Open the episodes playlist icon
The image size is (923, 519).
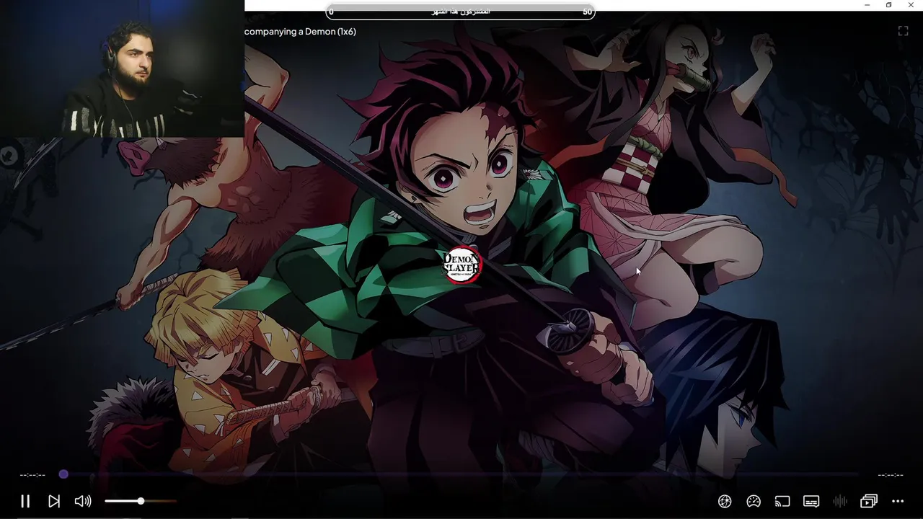(869, 501)
